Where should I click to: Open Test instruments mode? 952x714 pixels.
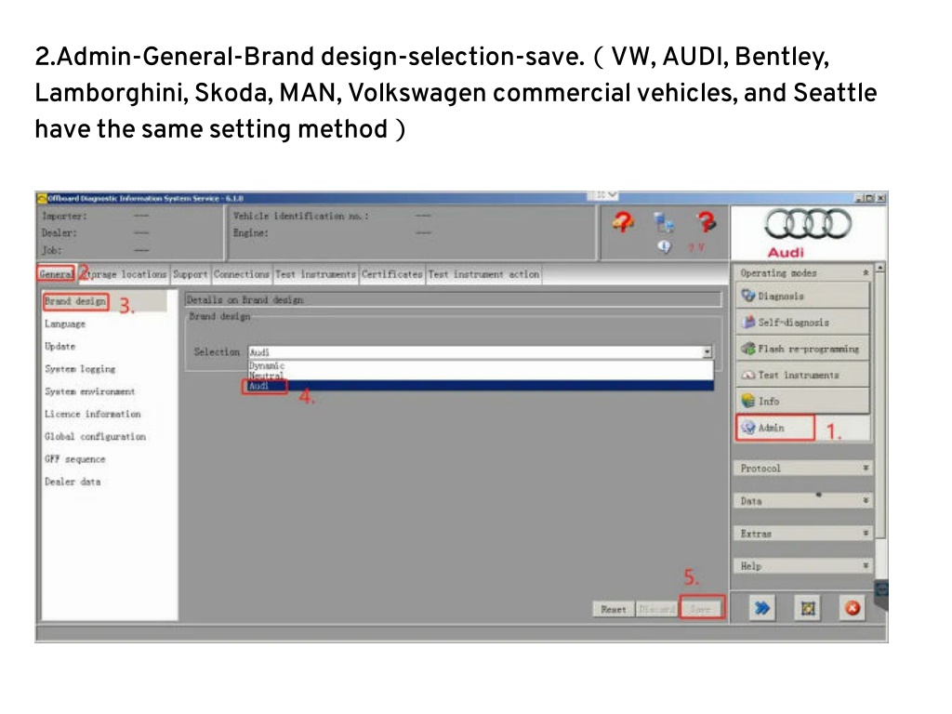(x=802, y=375)
